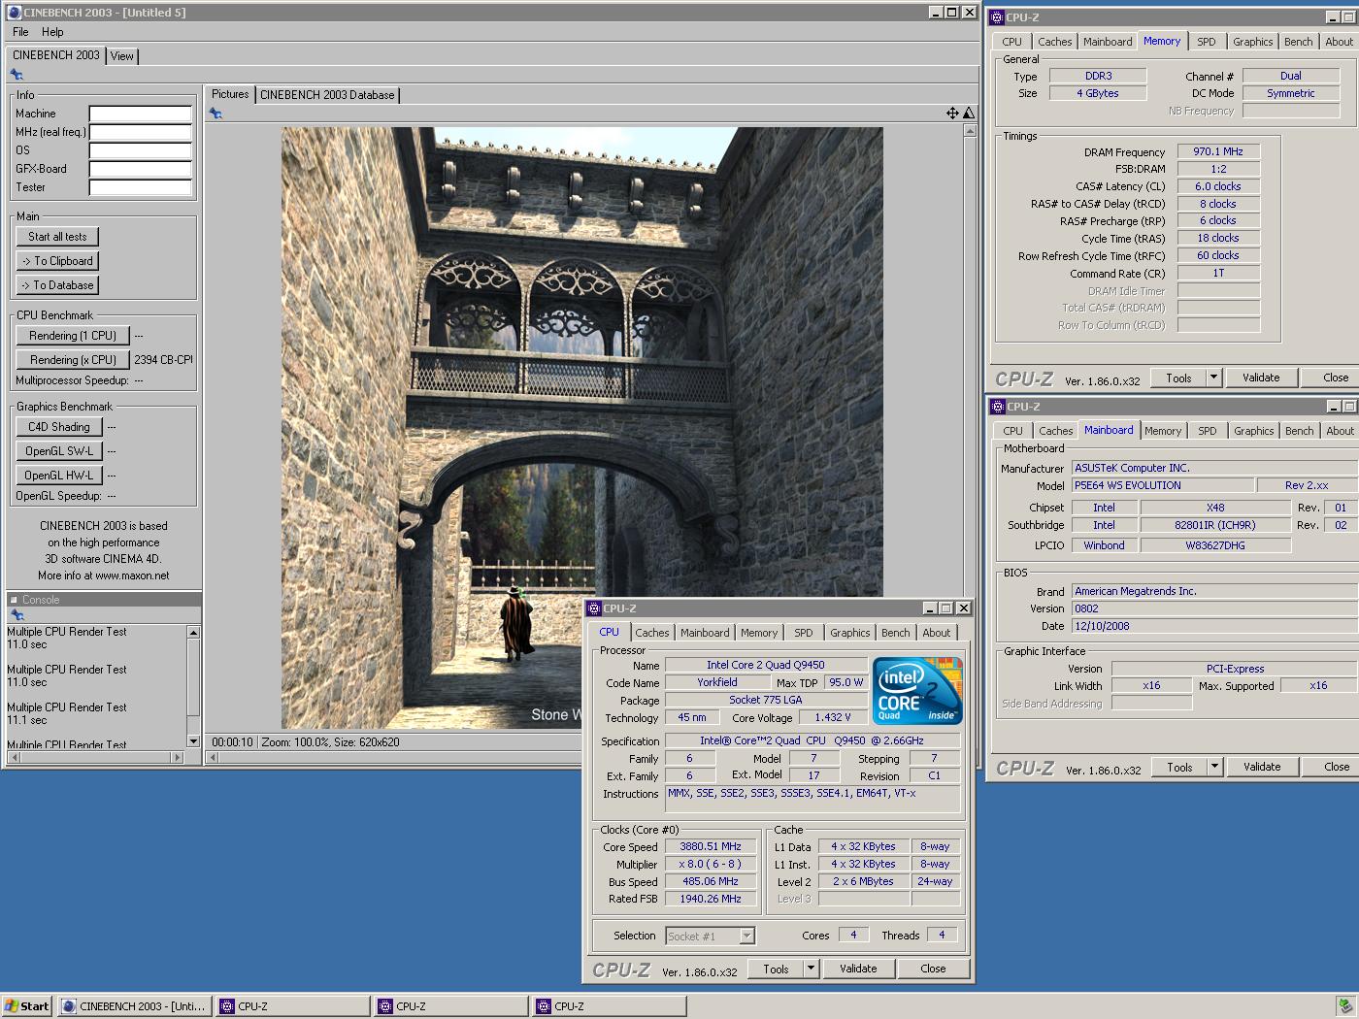This screenshot has width=1359, height=1019.
Task: Click the To Clipboard button
Action: point(57,261)
